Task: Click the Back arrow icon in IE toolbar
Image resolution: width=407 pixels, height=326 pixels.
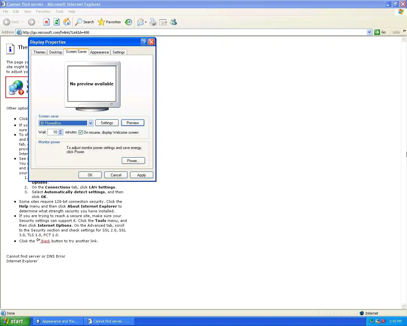Action: [7, 22]
